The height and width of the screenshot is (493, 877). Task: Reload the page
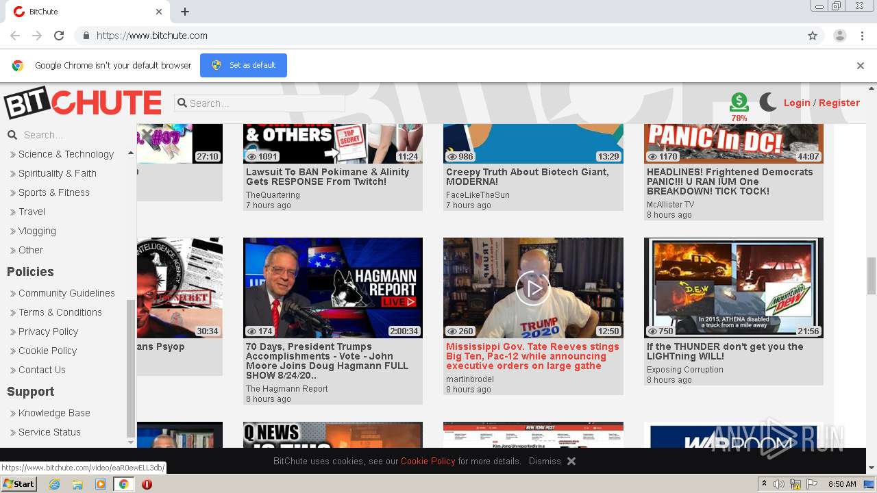59,36
